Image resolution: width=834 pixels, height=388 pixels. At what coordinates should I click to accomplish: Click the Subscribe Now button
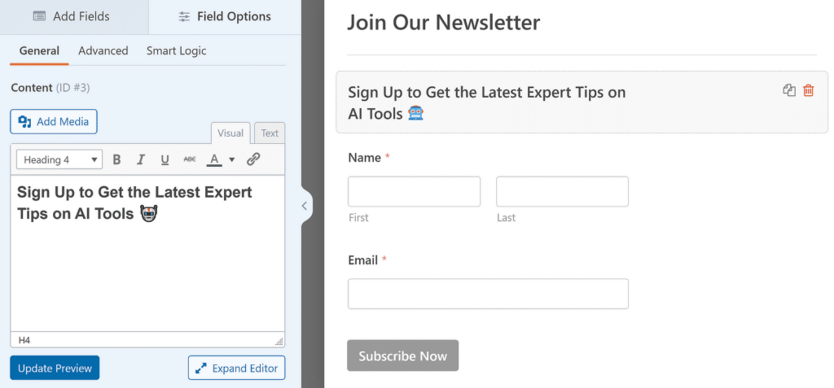[x=402, y=355]
